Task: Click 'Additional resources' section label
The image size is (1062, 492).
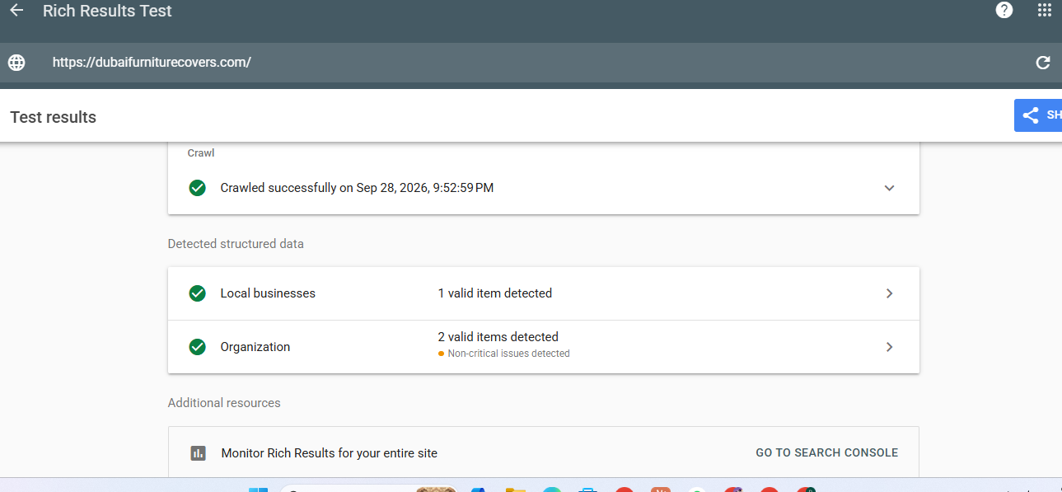Action: 224,403
